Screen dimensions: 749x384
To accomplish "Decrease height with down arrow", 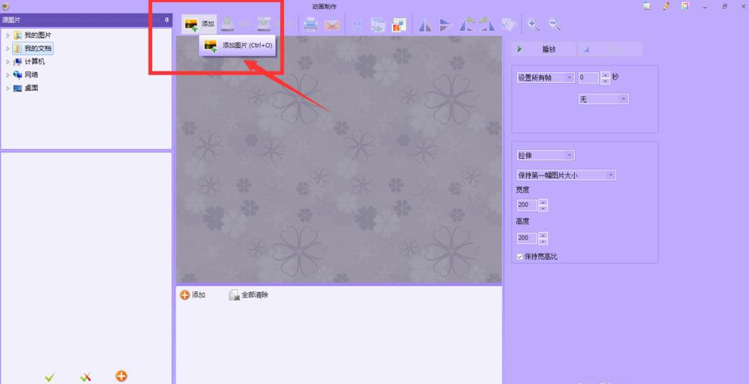I will coord(543,242).
